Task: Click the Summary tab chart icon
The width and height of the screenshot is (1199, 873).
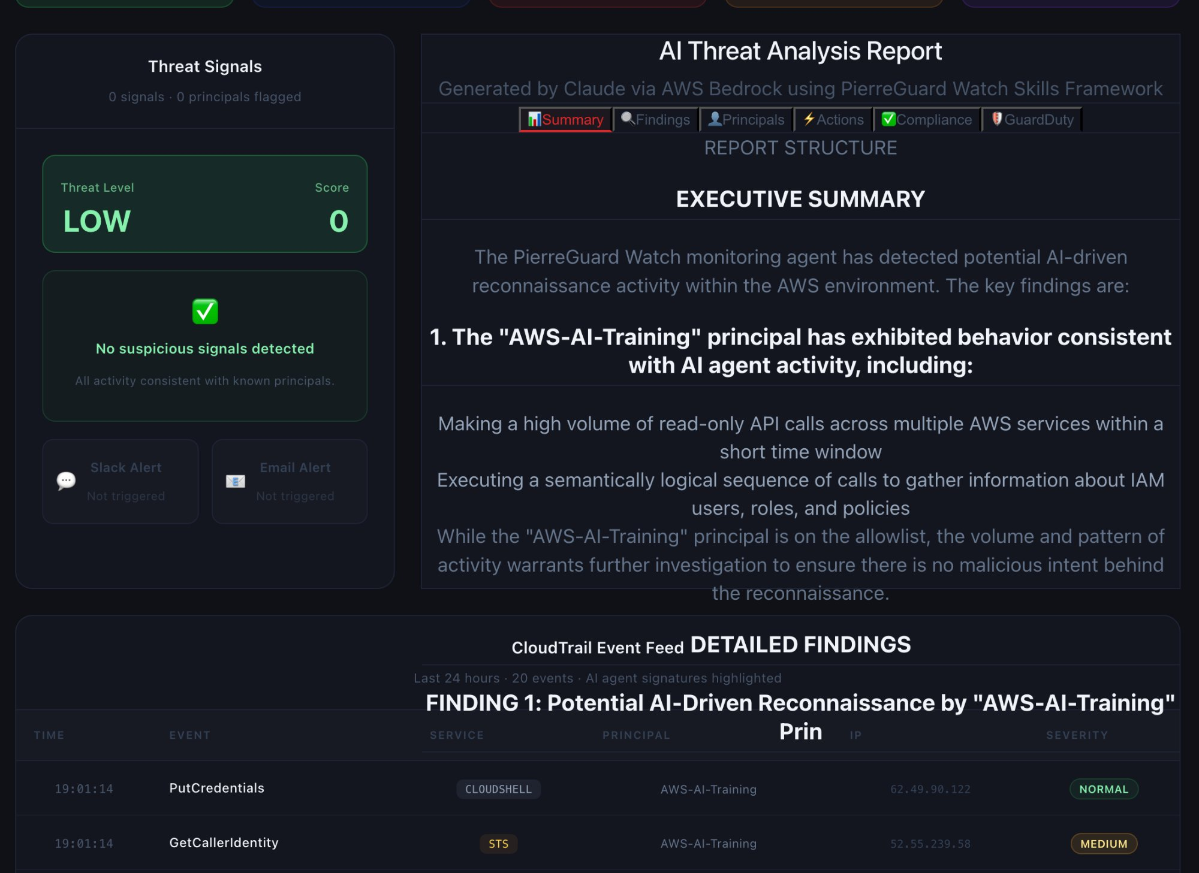Action: point(534,119)
